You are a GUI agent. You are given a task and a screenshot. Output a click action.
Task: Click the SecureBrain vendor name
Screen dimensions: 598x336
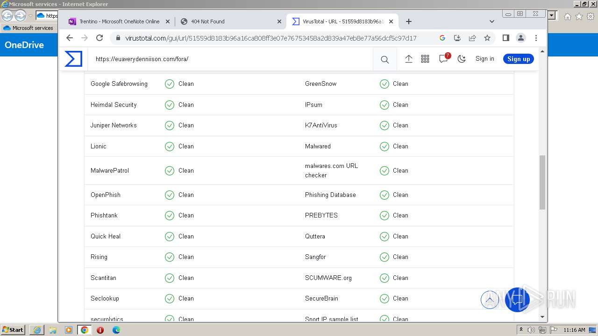point(321,299)
